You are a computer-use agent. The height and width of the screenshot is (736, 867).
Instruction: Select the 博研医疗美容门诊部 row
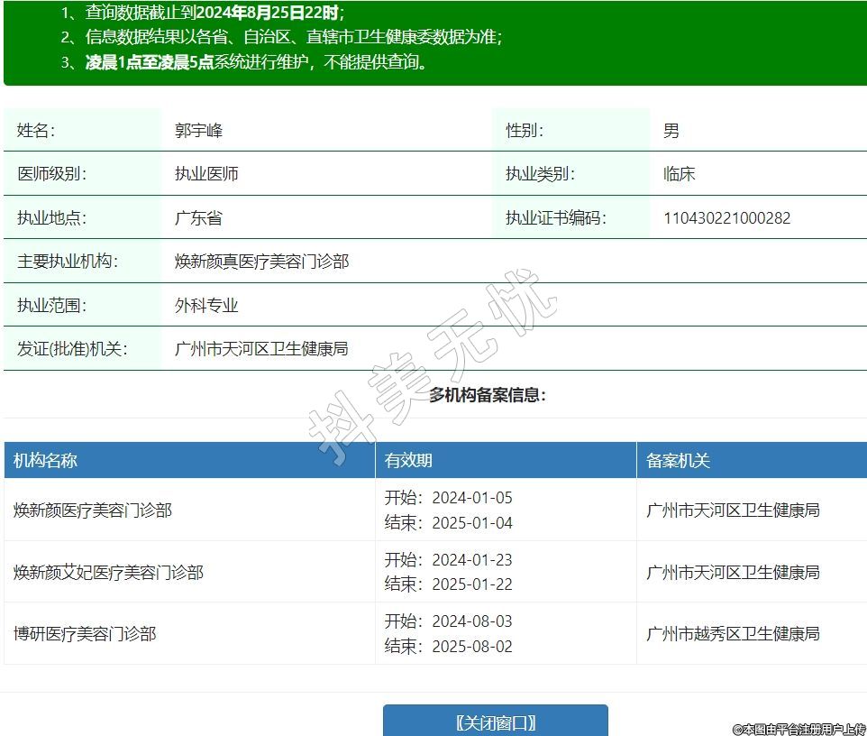[x=85, y=634]
